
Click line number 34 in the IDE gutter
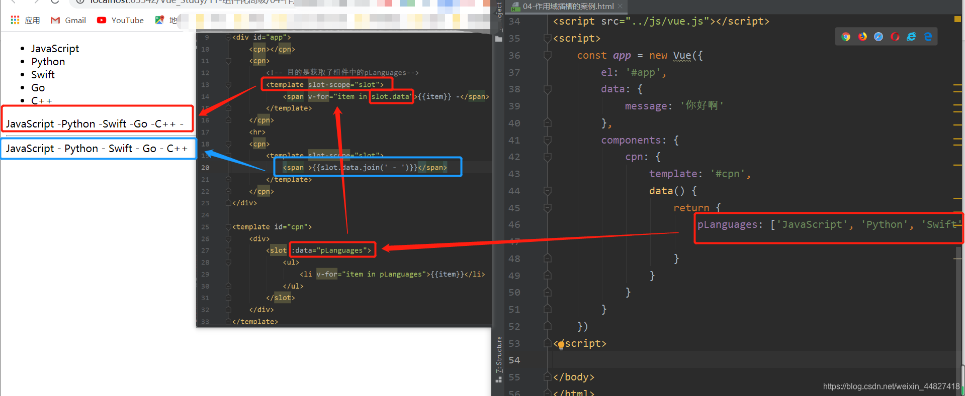(514, 22)
